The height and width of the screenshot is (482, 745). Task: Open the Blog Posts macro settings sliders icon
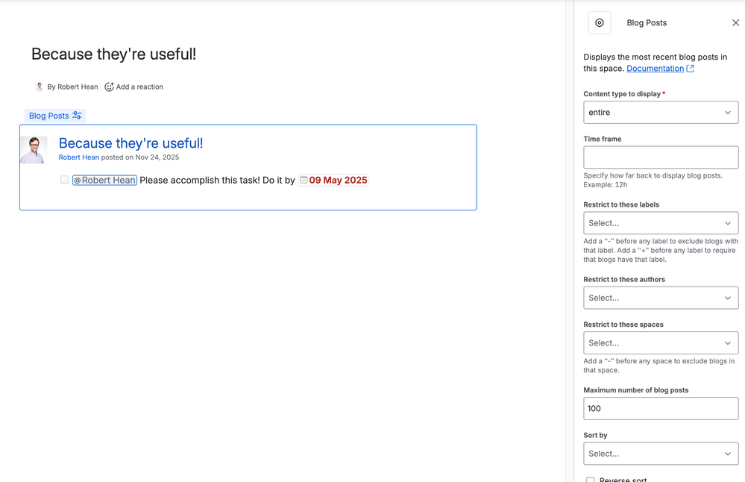[78, 115]
